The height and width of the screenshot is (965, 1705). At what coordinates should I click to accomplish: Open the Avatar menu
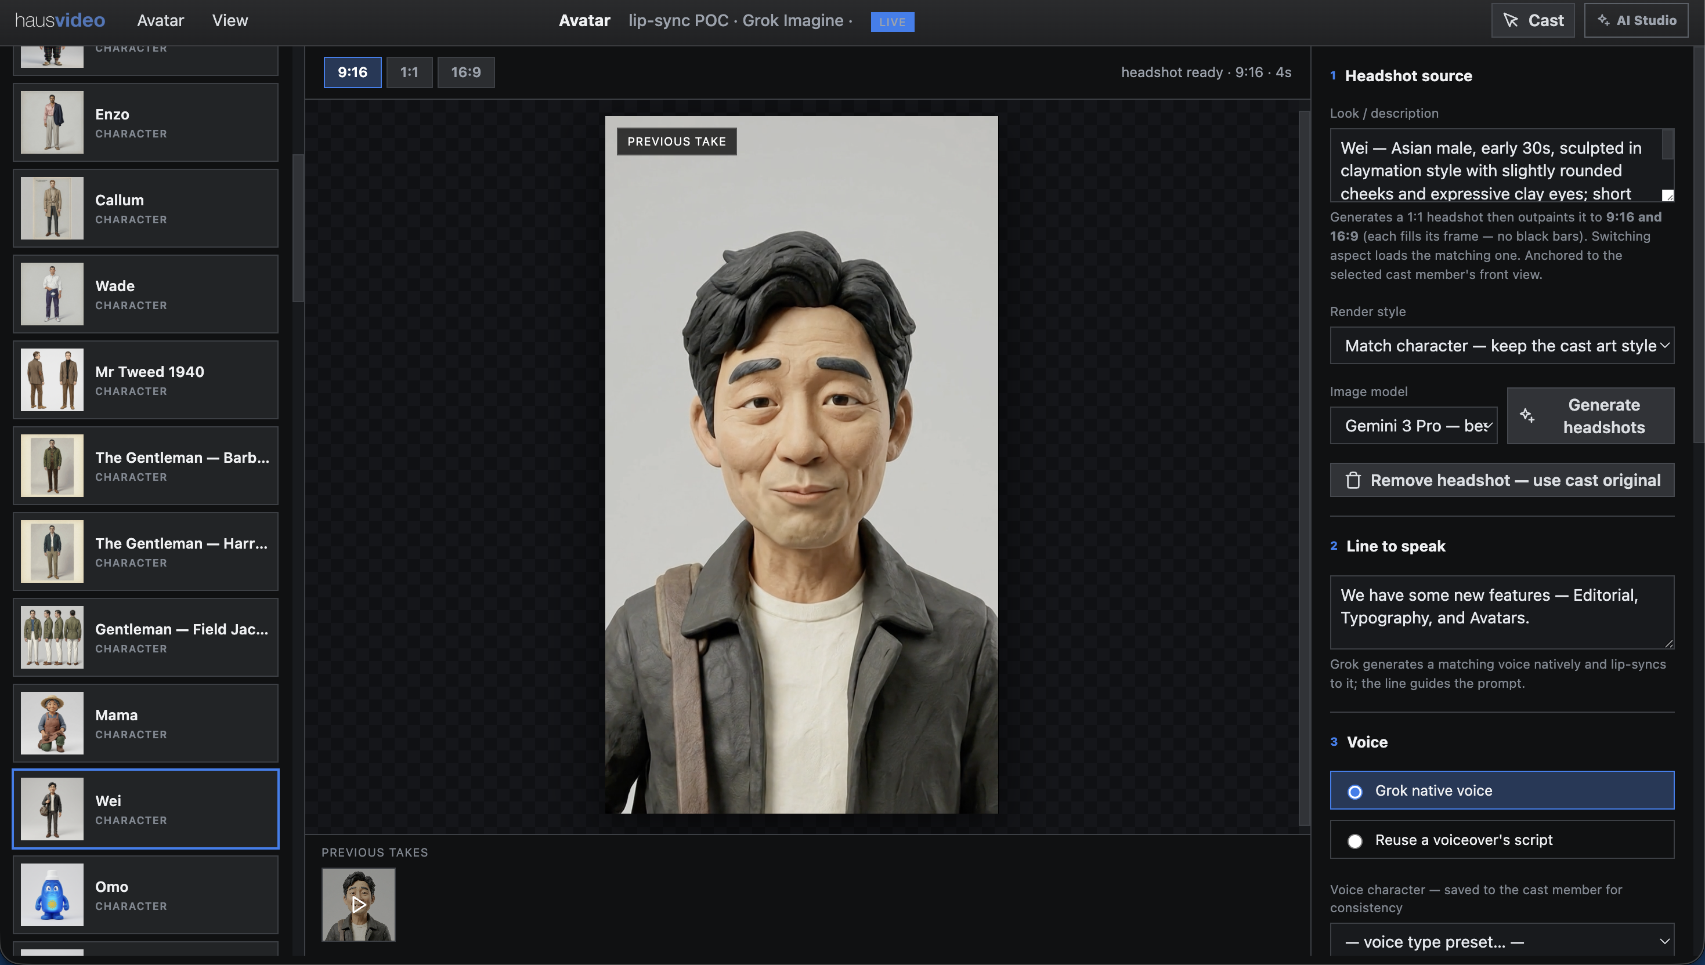click(x=161, y=20)
